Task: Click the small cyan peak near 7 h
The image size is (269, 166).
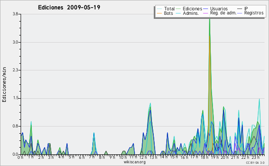Action: tap(94, 133)
